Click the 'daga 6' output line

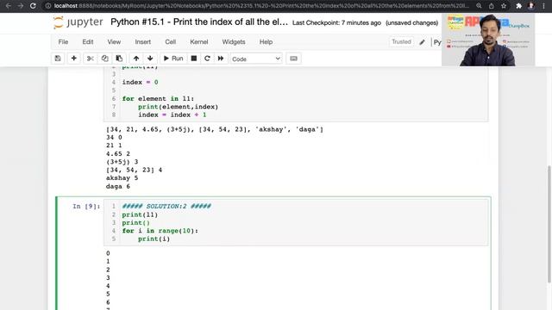click(118, 186)
